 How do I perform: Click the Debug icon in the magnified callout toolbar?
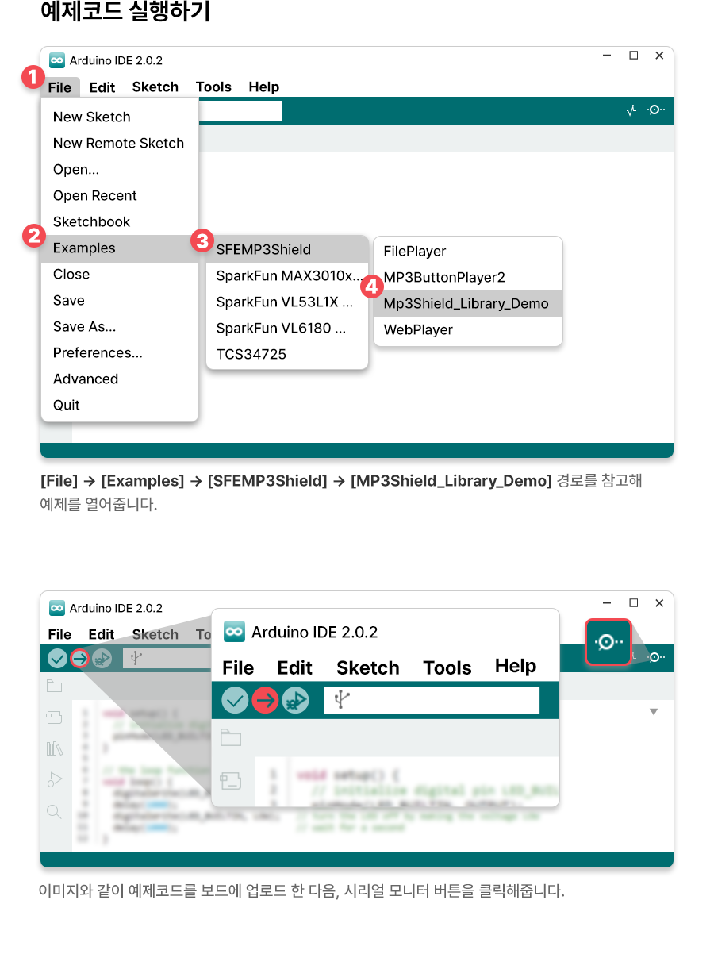coord(295,700)
